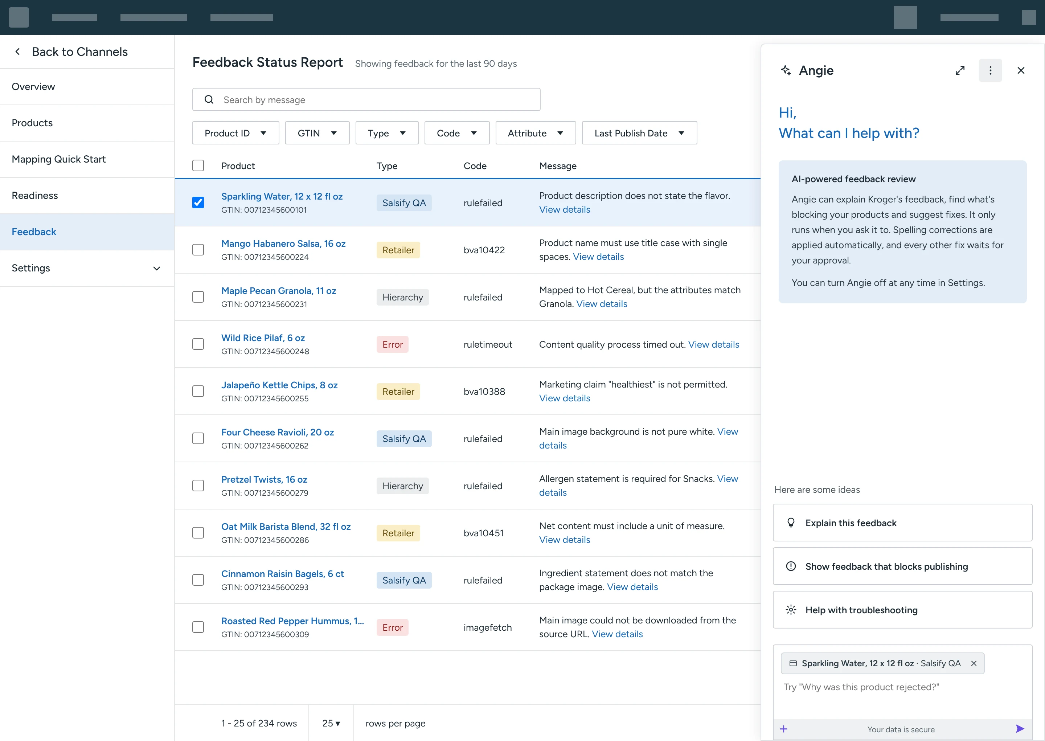Go to the Overview section
Image resolution: width=1045 pixels, height=741 pixels.
[x=87, y=87]
